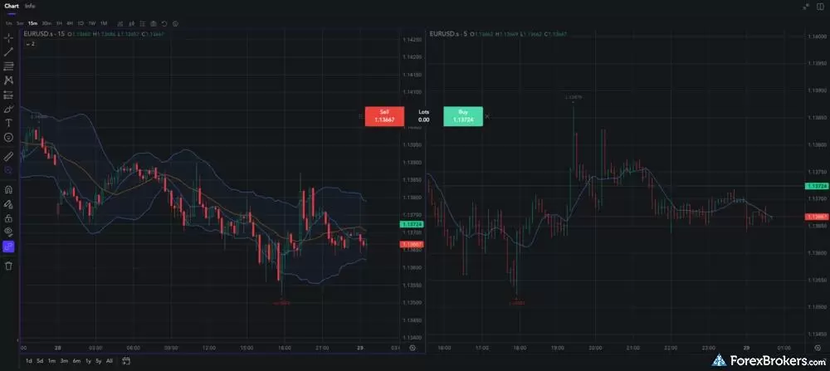Collapse the drawing toolbar side arrow
Image resolution: width=830 pixels, height=371 pixels.
17,340
